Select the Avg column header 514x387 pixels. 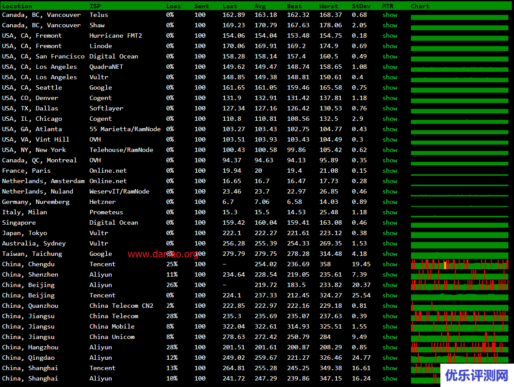tap(260, 6)
